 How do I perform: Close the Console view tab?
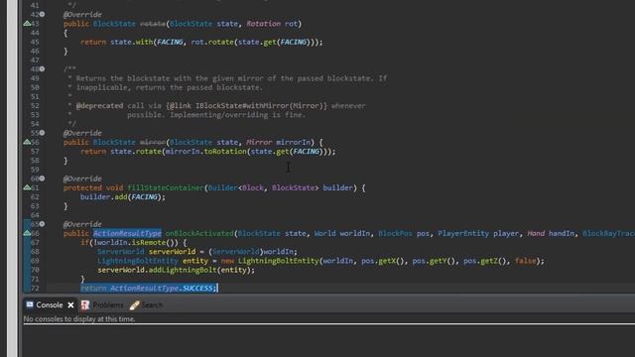pyautogui.click(x=70, y=305)
